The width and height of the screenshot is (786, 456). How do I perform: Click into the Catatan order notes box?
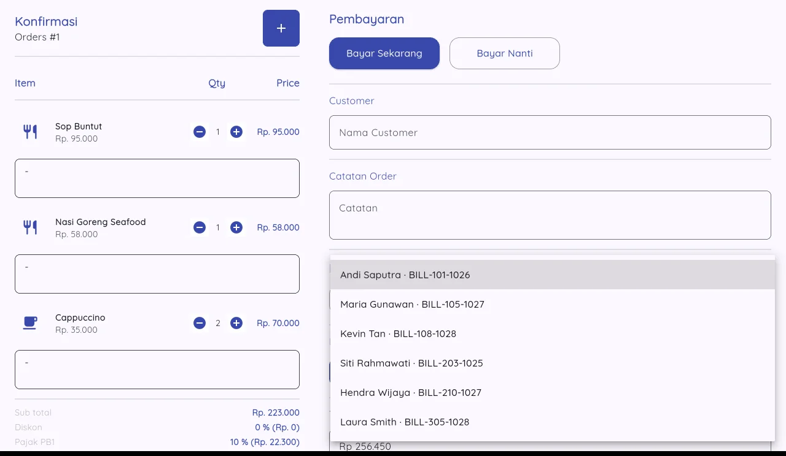click(550, 215)
